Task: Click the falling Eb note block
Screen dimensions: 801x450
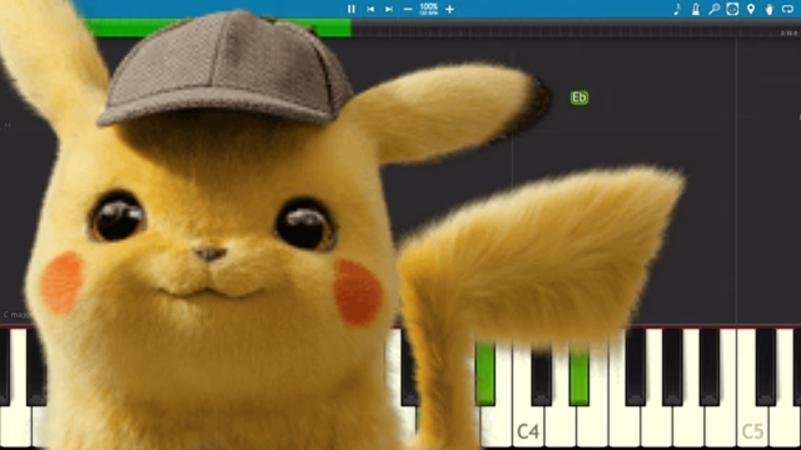Action: (579, 97)
